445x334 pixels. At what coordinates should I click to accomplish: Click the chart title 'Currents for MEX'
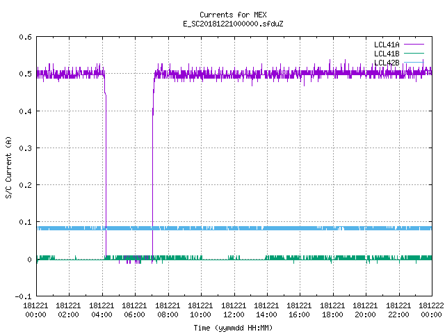click(233, 15)
